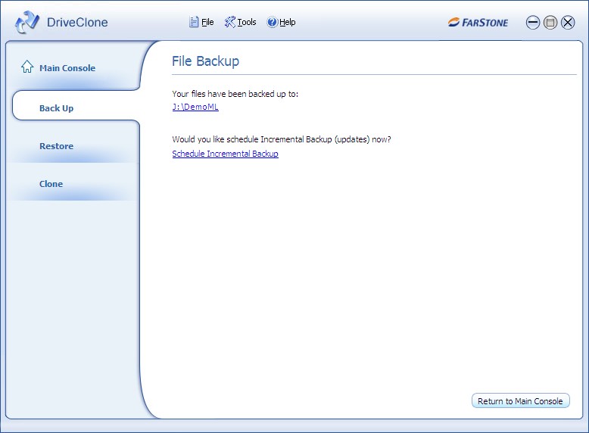Viewport: 589px width, 433px height.
Task: Click the FarStone brand logo
Action: pyautogui.click(x=478, y=23)
